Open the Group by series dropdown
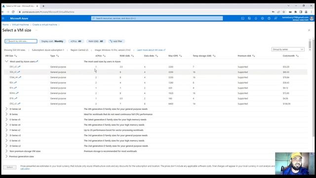The width and height of the screenshot is (316, 178). tap(288, 49)
